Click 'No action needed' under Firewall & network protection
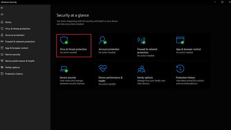 pos(146,56)
